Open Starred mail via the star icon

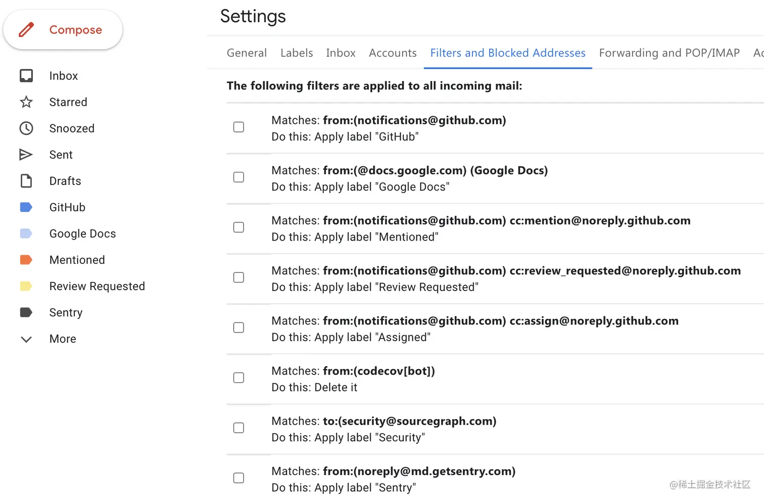[x=26, y=102]
